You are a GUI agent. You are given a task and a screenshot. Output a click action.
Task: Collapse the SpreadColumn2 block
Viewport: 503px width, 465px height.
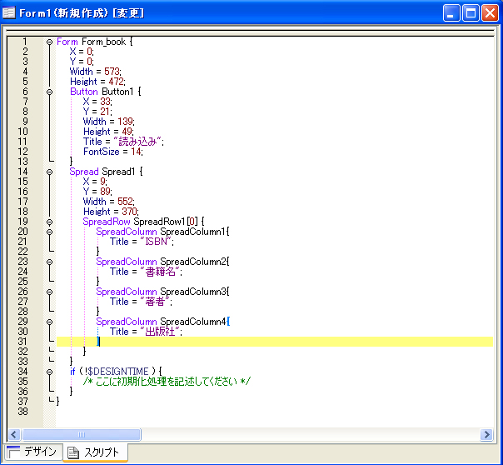[x=49, y=262]
